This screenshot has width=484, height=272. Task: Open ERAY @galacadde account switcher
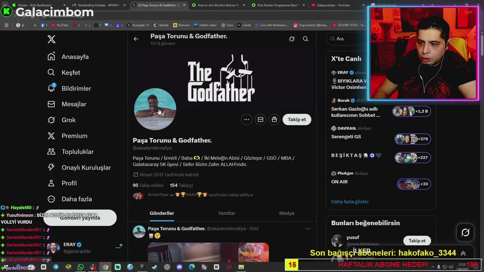(85, 248)
